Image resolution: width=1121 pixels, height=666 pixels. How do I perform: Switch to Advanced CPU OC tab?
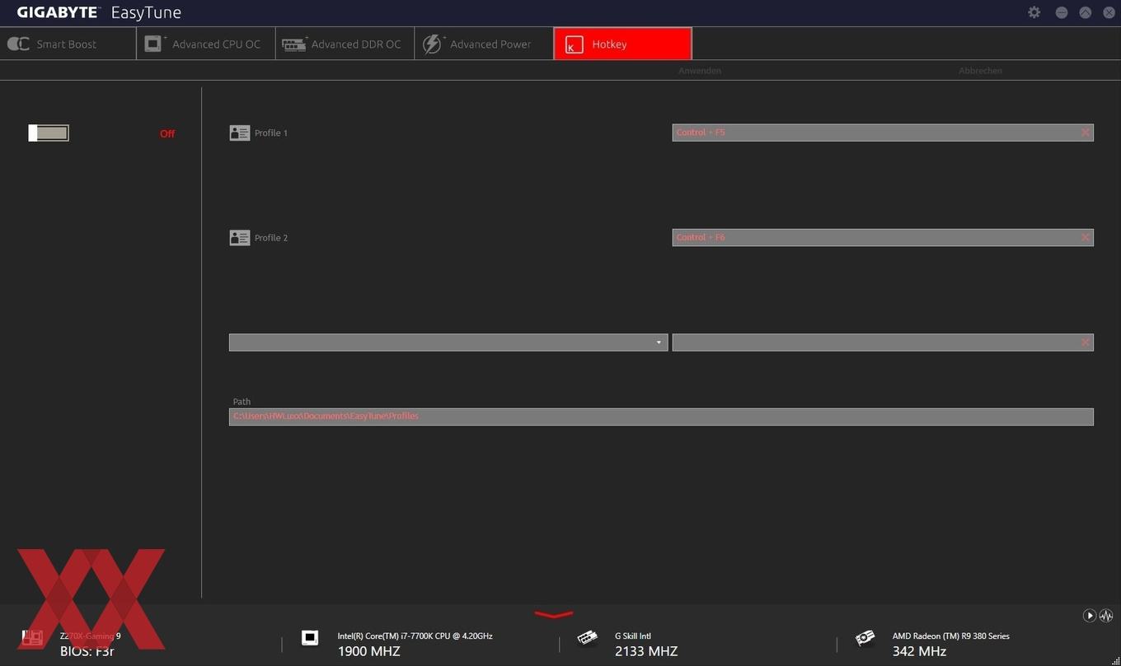[206, 44]
